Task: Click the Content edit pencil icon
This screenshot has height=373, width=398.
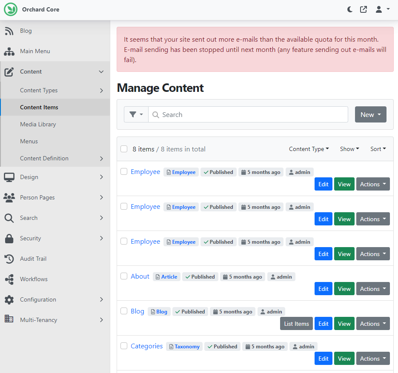Action: [9, 72]
